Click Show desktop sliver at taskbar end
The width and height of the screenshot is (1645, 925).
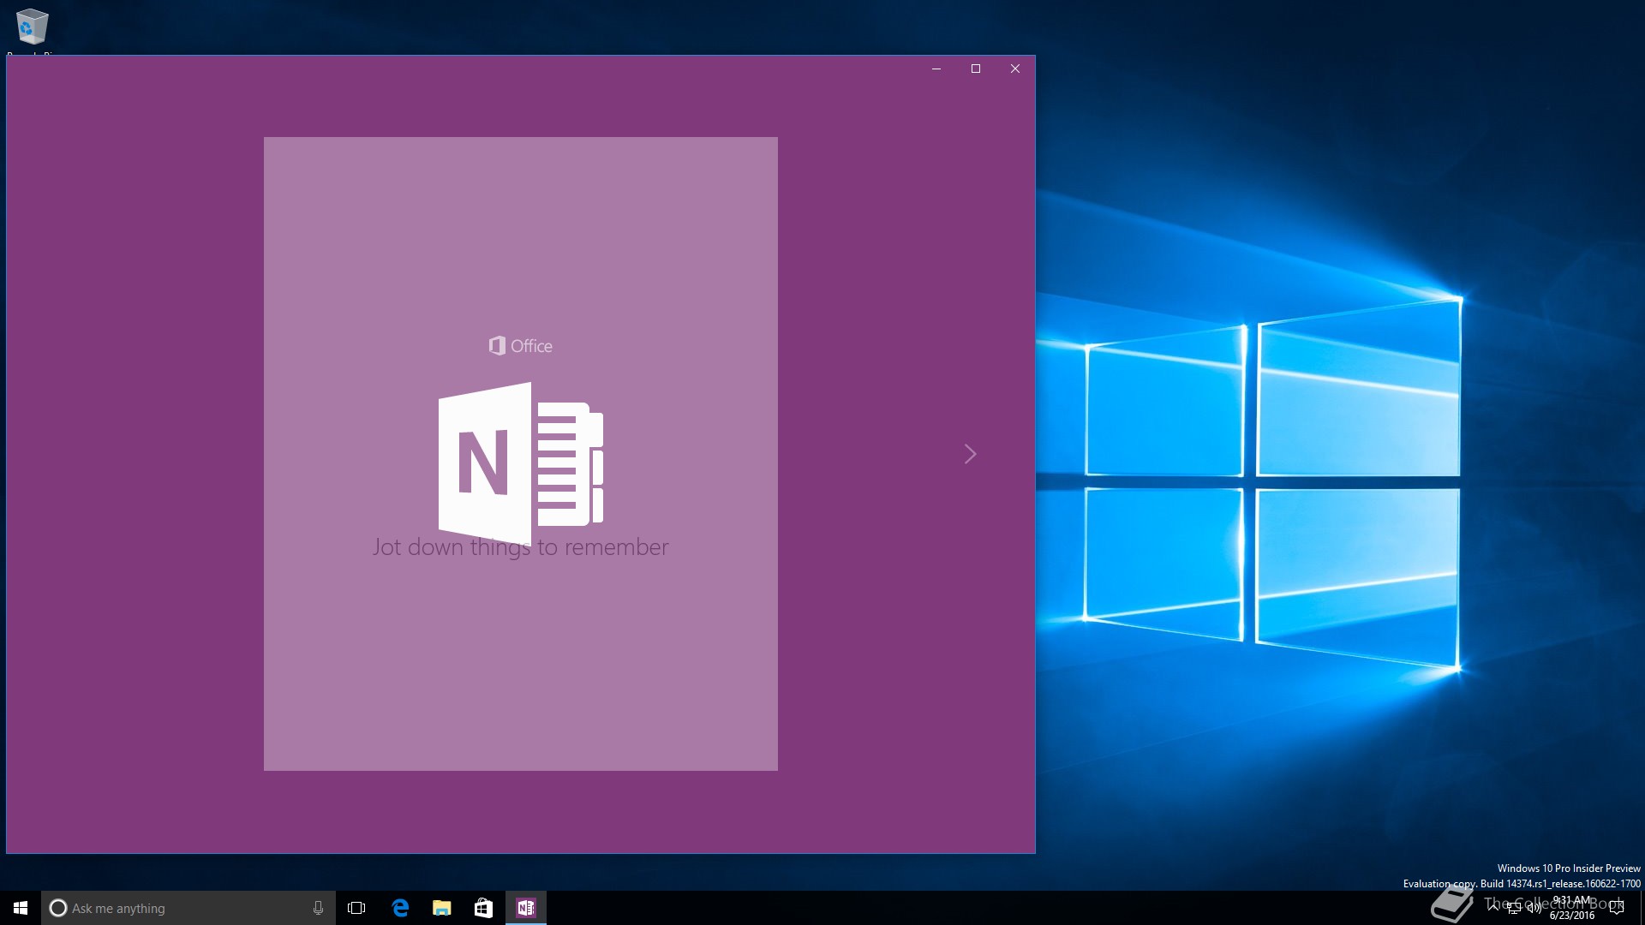click(1642, 908)
